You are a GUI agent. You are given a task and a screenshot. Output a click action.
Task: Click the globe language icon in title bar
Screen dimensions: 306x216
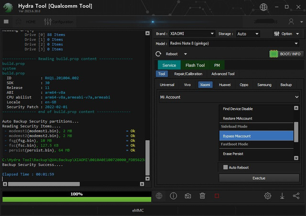click(x=263, y=7)
